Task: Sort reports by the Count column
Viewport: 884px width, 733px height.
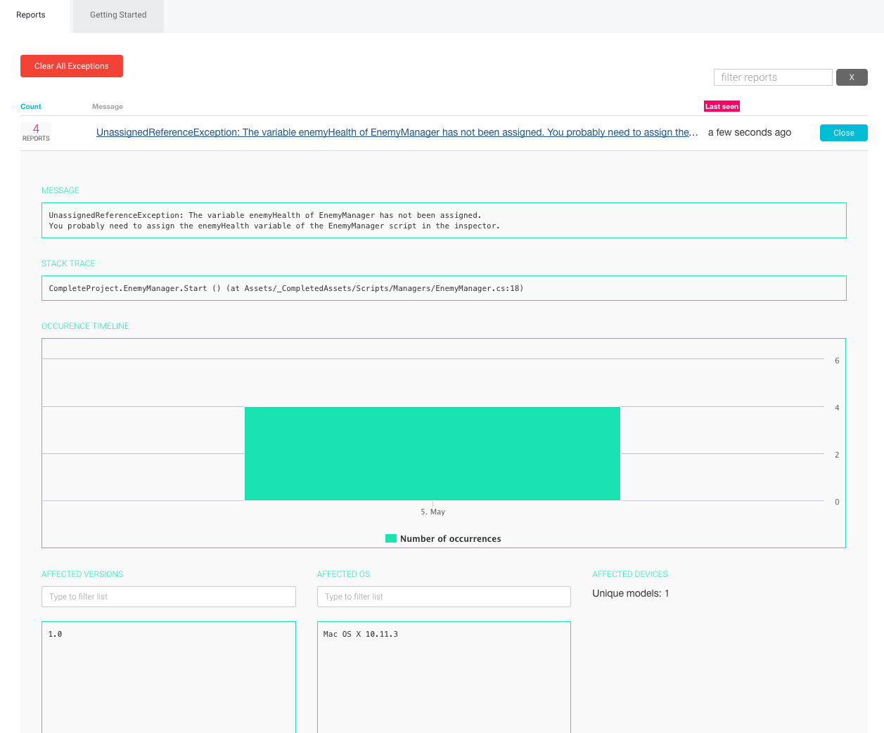Action: tap(31, 107)
